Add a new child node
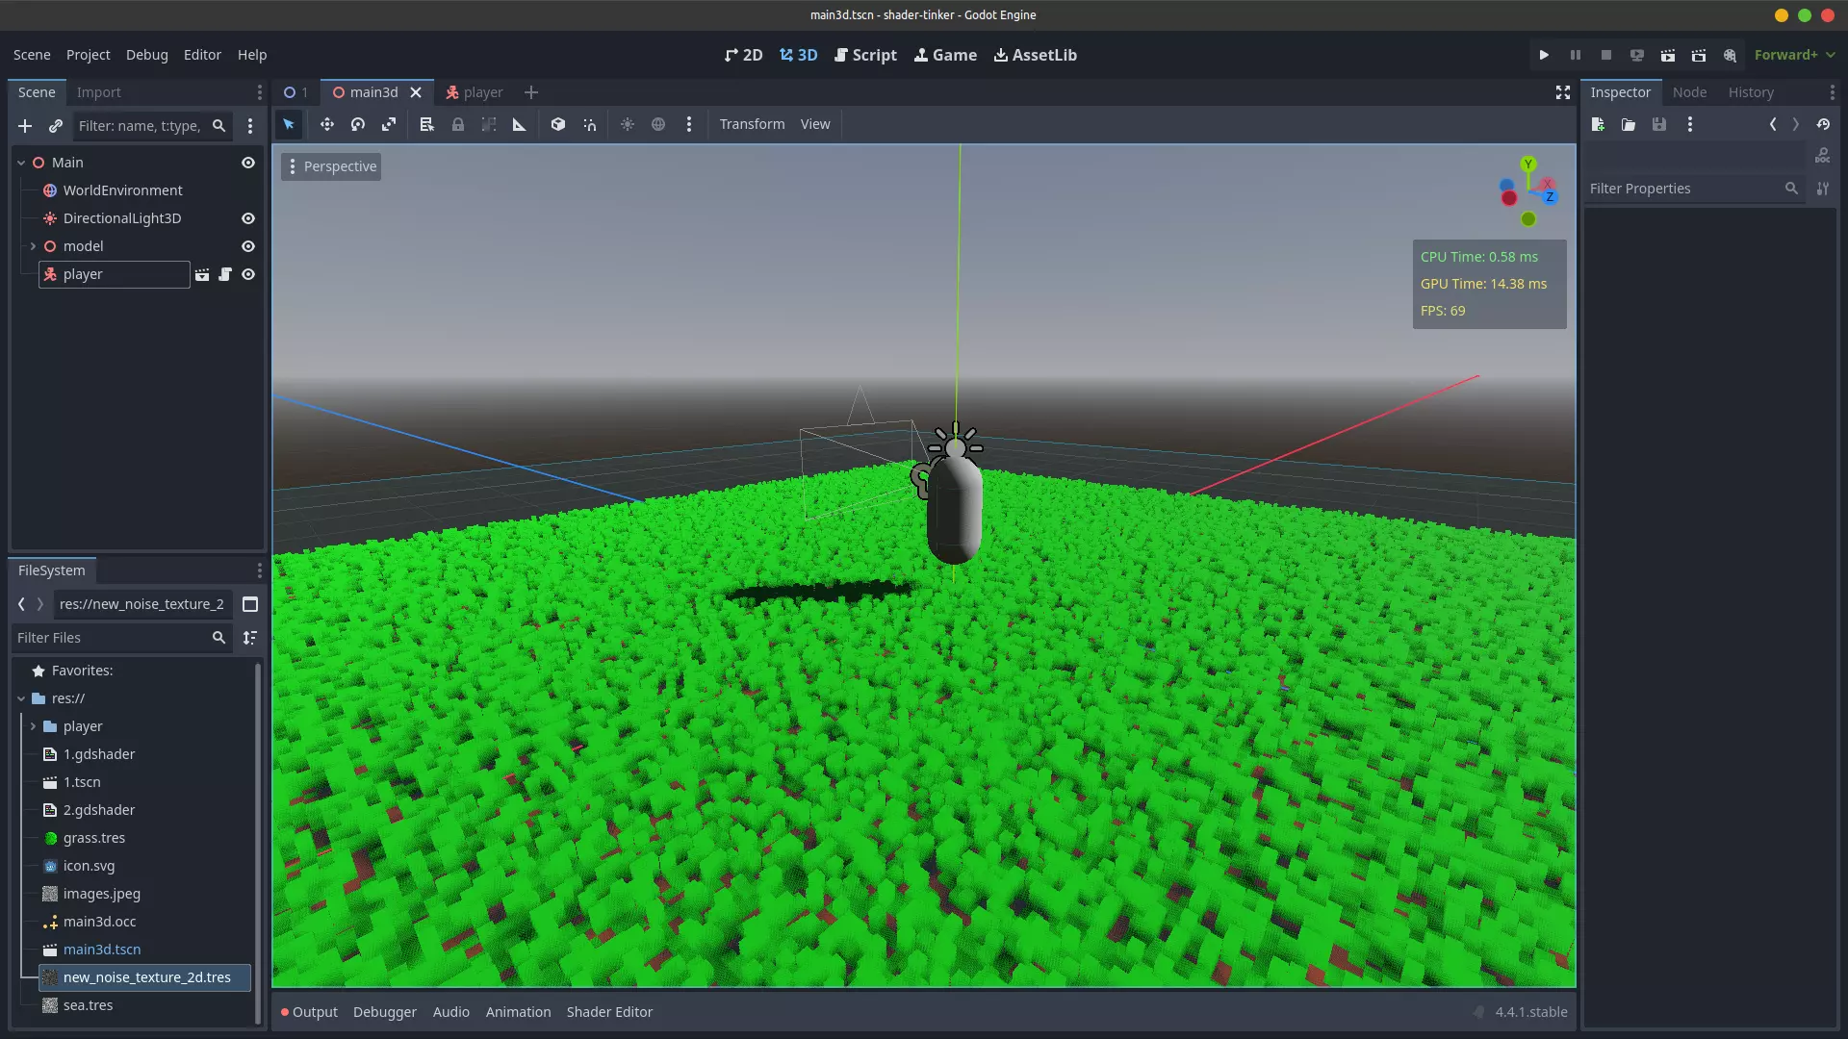 [25, 126]
